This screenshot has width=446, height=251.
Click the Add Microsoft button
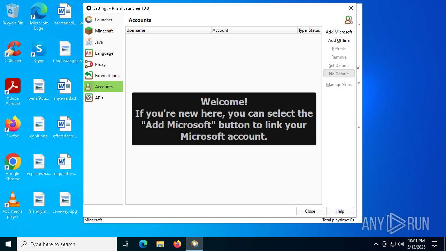[x=339, y=32]
